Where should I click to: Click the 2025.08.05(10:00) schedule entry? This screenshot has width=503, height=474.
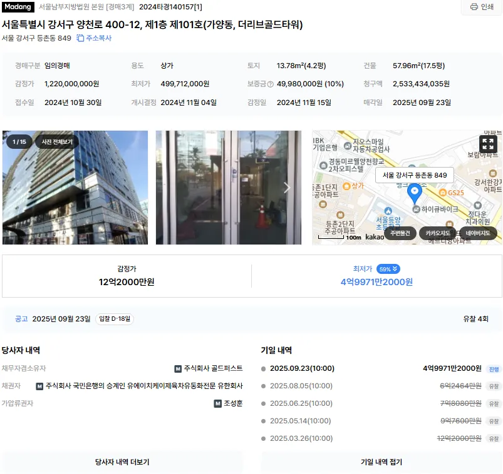301,386
